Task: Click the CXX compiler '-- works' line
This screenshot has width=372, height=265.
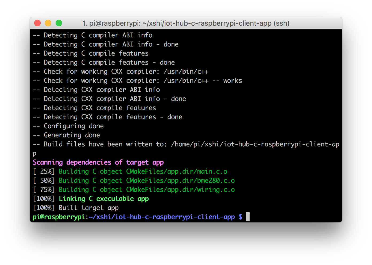Action: pos(137,81)
